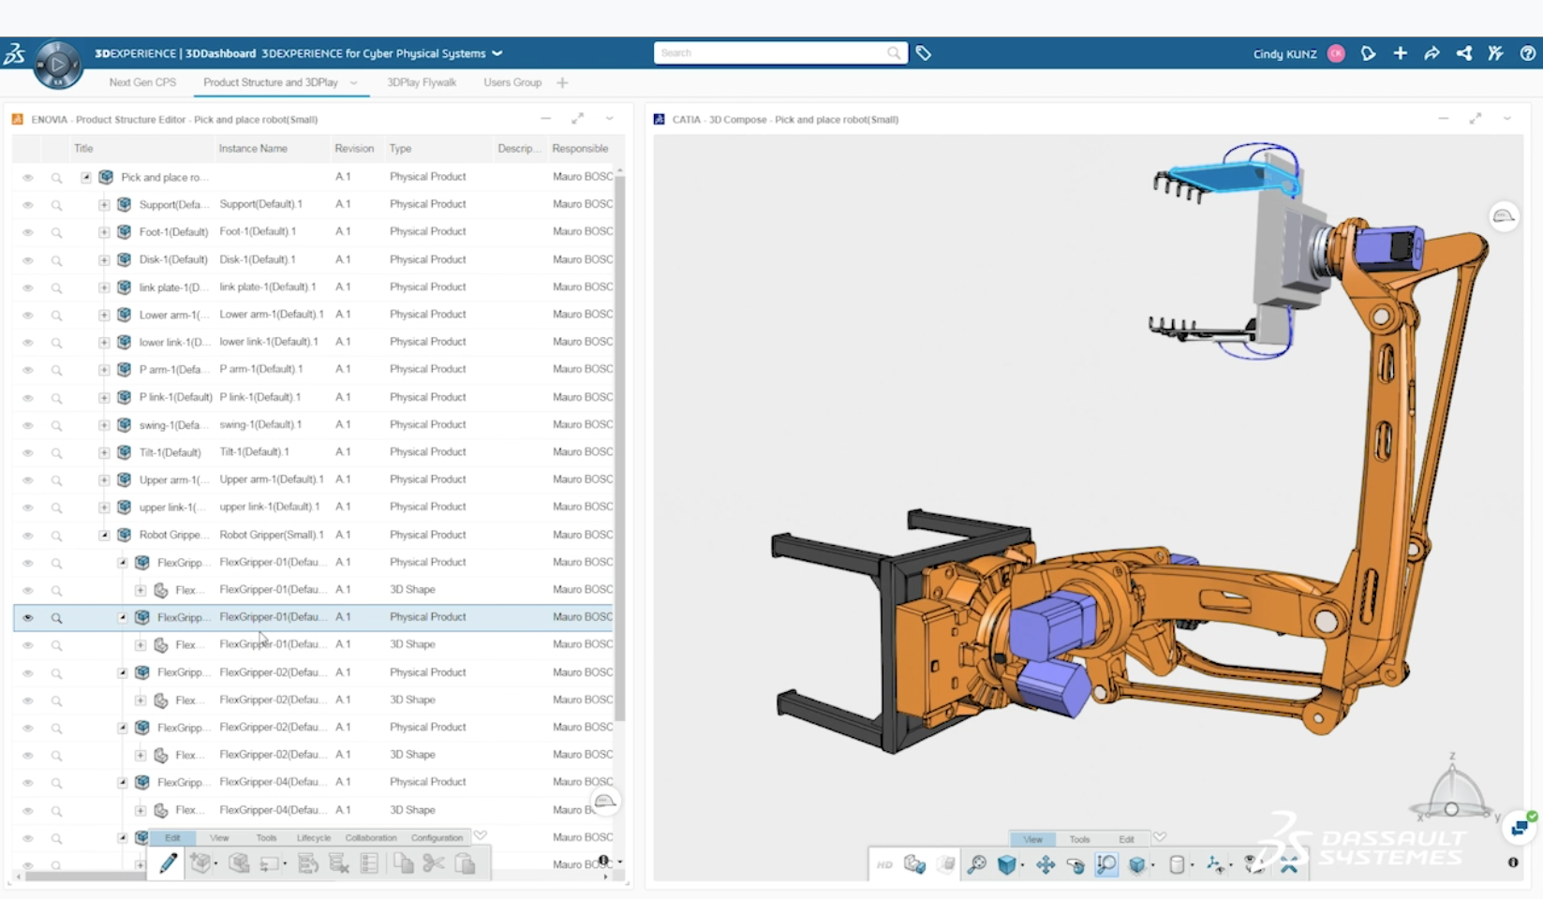Viewport: 1543px width, 899px height.
Task: Toggle visibility eye for Tilt-1(Default) row
Action: (27, 452)
